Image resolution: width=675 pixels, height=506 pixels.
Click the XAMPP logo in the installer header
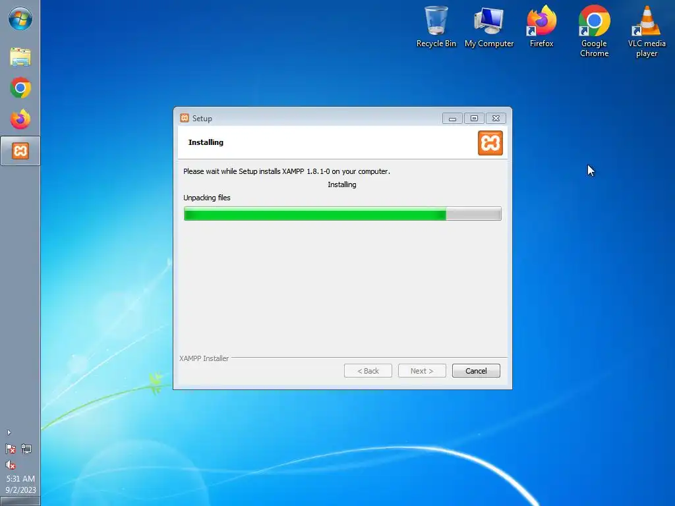point(490,143)
